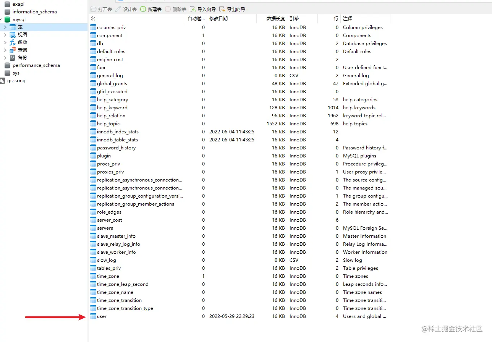Click user modification date 2022-05-29 22:29:23
This screenshot has height=342, width=492.
[232, 316]
